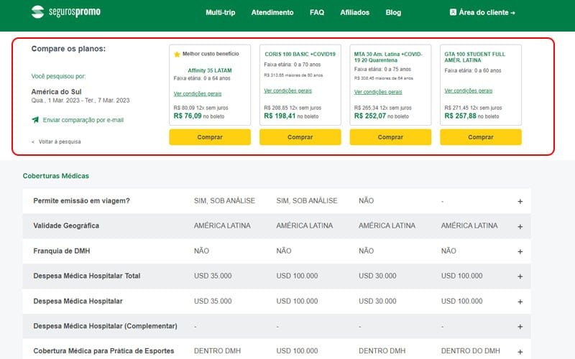Buy the GTA 100 STUDENT FULL plan
Viewport: 575px width, 359px height.
(x=480, y=137)
